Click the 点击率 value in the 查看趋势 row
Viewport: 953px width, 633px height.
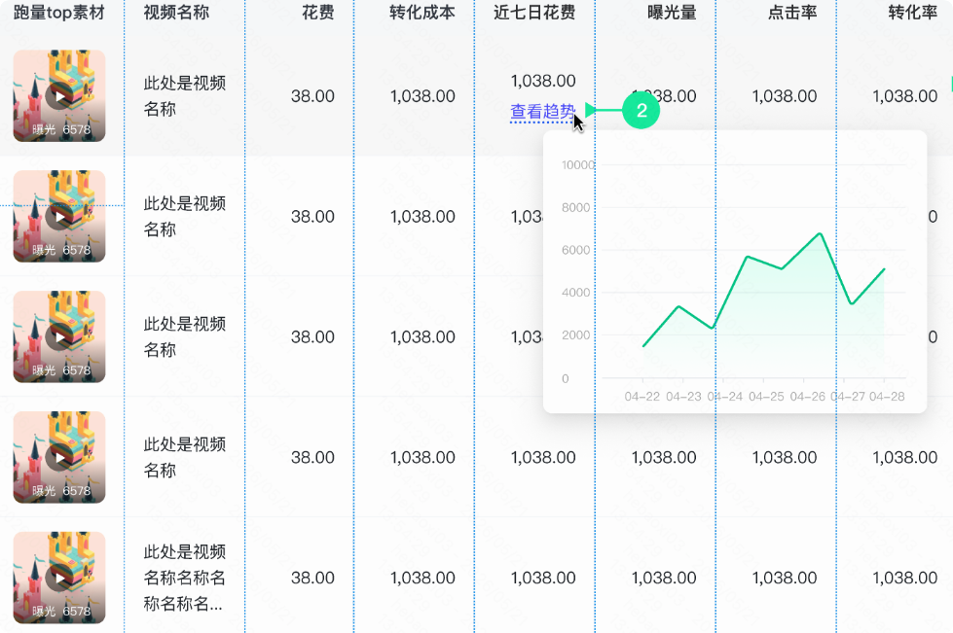(784, 96)
